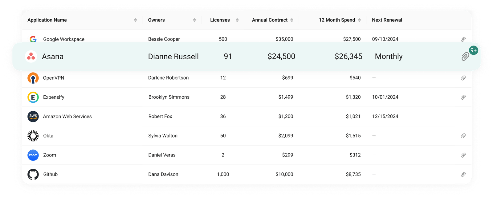The width and height of the screenshot is (493, 198).
Task: Open the Expensify app icon
Action: point(33,97)
